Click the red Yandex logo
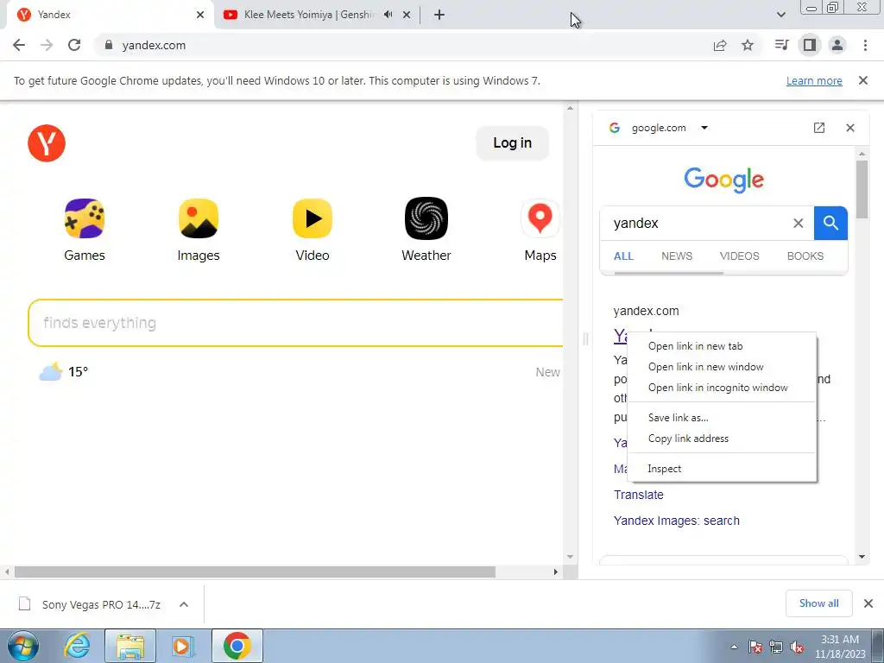 pyautogui.click(x=47, y=143)
